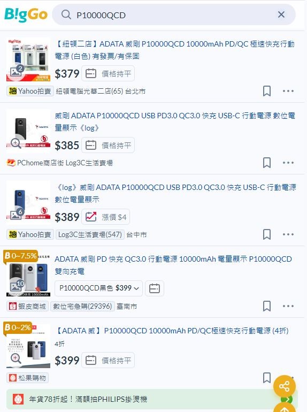The image size is (307, 412).
Task: Click the orange share button
Action: [285, 386]
